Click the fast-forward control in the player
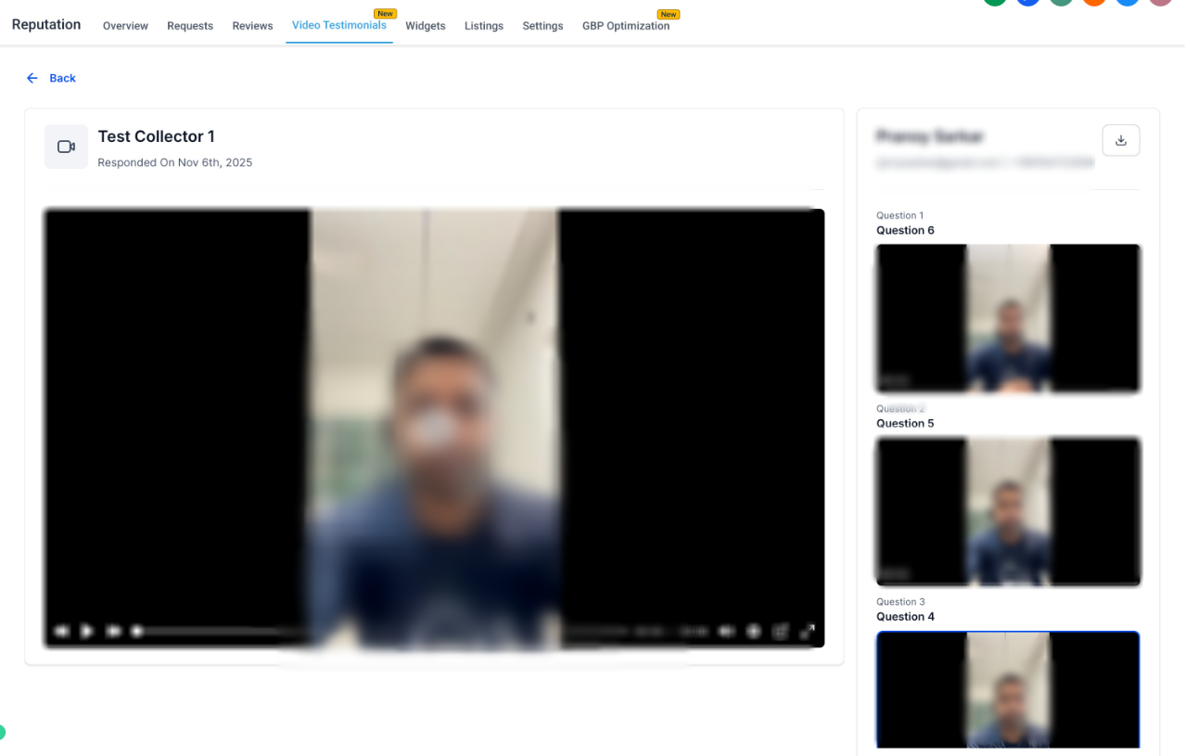 pyautogui.click(x=112, y=631)
